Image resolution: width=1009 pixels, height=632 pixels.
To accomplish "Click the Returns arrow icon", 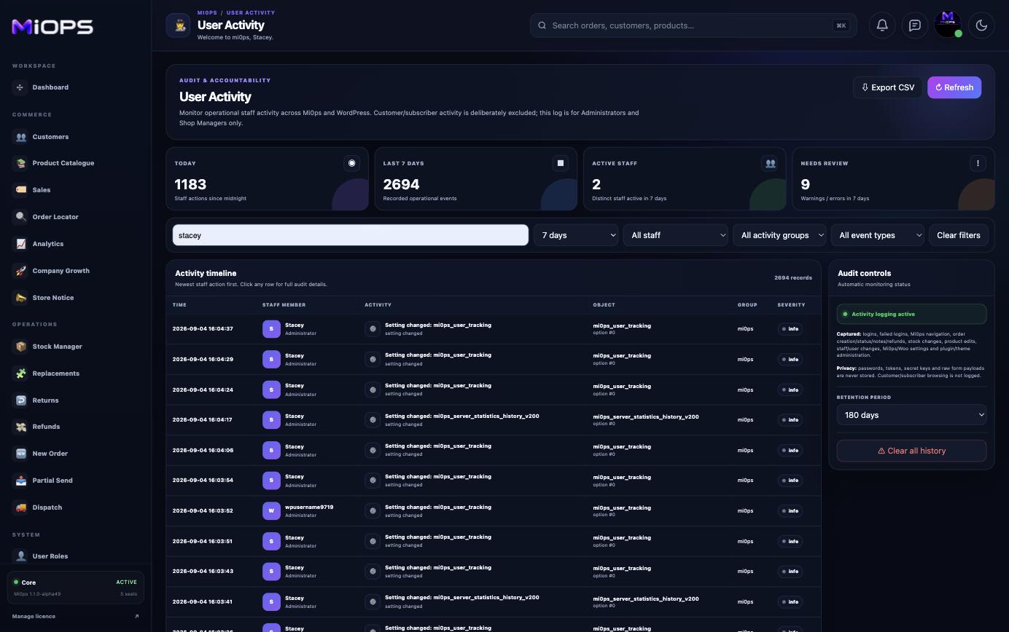I will (20, 400).
